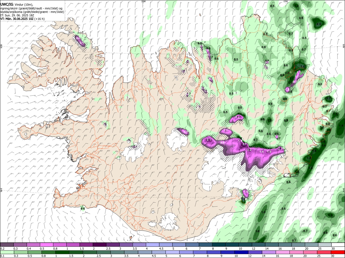Click the 3.7 snowfall value on the map

click(x=244, y=145)
